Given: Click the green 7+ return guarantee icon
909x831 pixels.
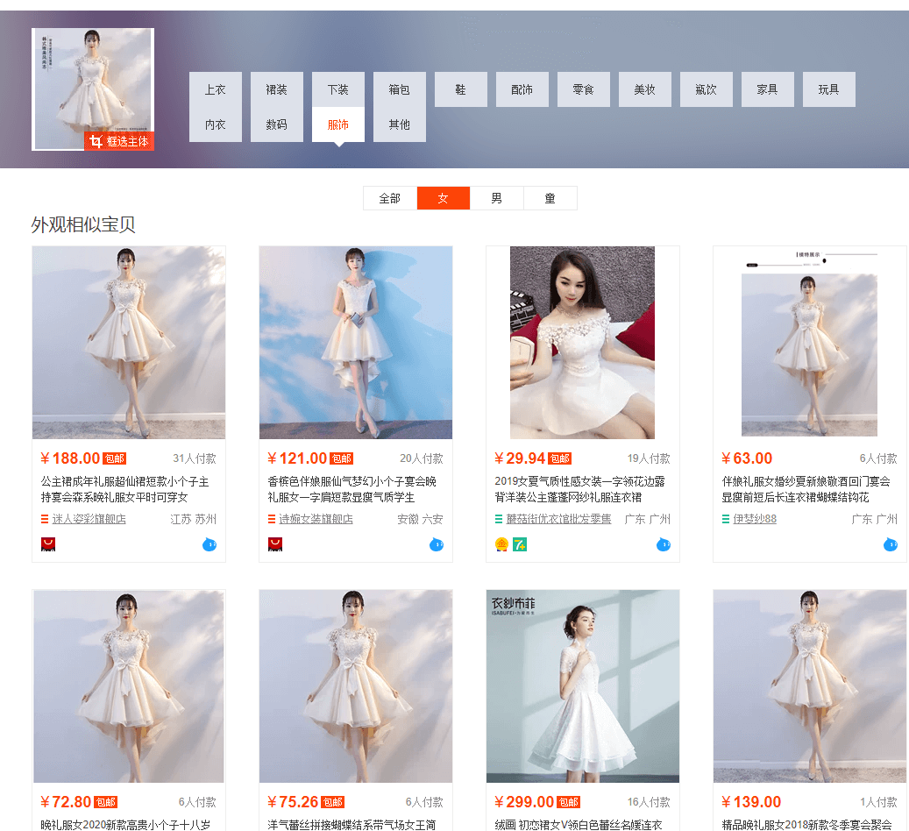Looking at the screenshot, I should [520, 544].
